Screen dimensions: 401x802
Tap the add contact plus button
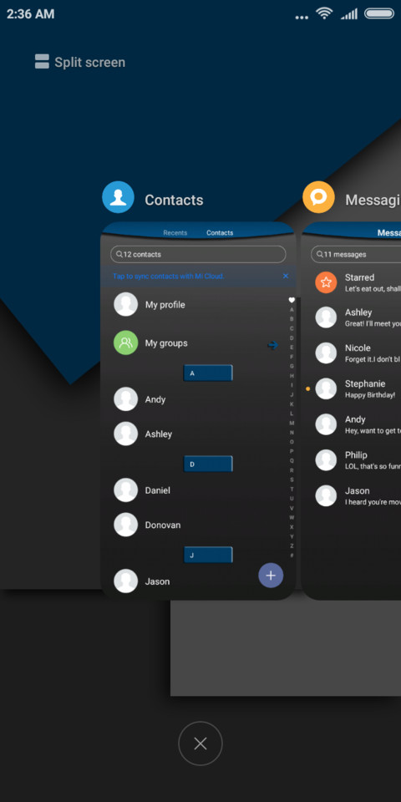coord(271,576)
